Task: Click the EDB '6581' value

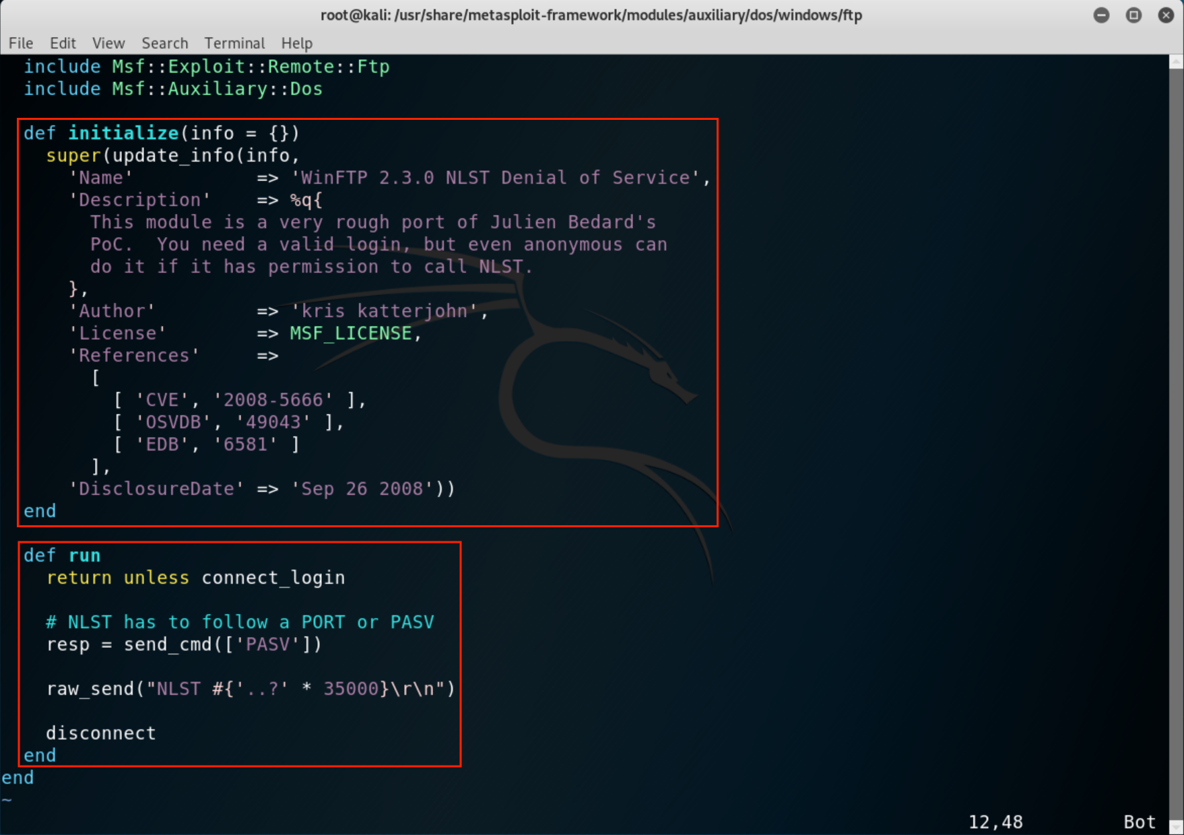Action: (245, 444)
